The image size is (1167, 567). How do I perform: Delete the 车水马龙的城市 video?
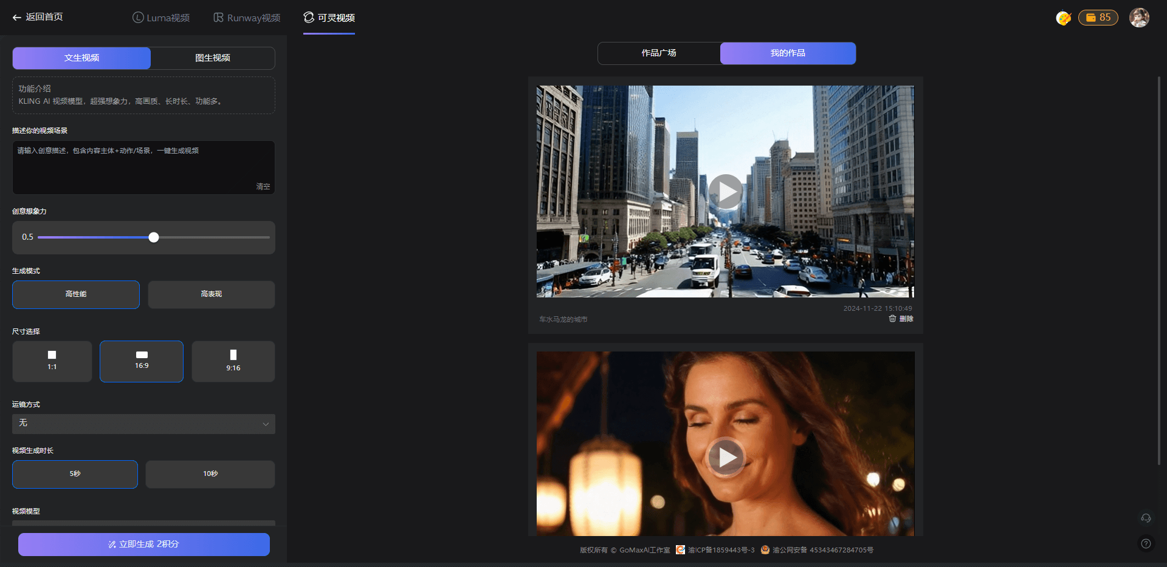tap(901, 319)
